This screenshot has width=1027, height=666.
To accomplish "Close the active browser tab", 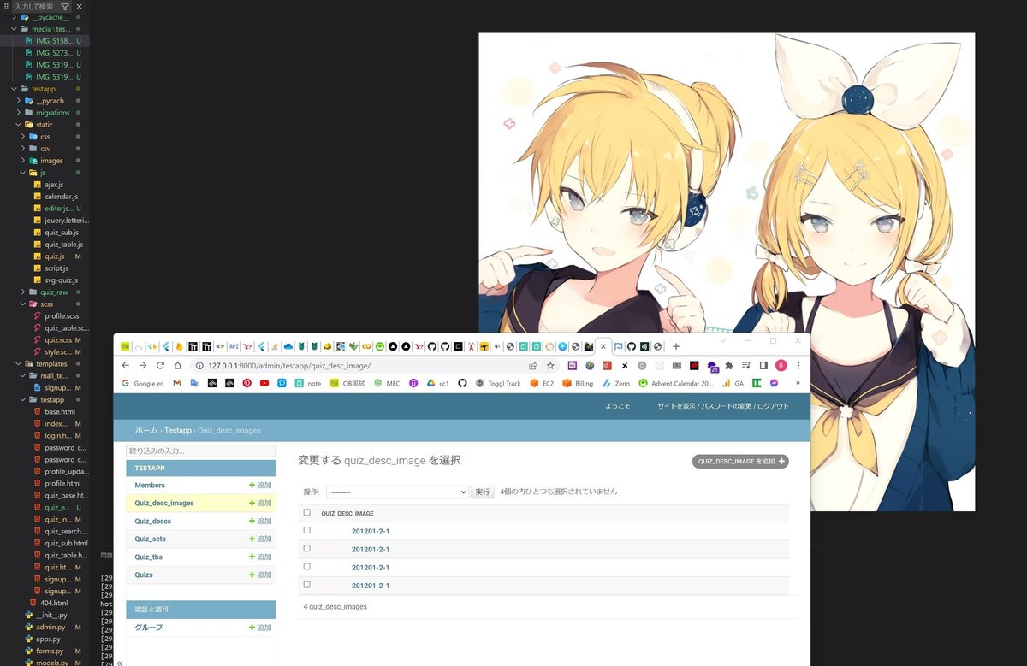I will tap(603, 346).
